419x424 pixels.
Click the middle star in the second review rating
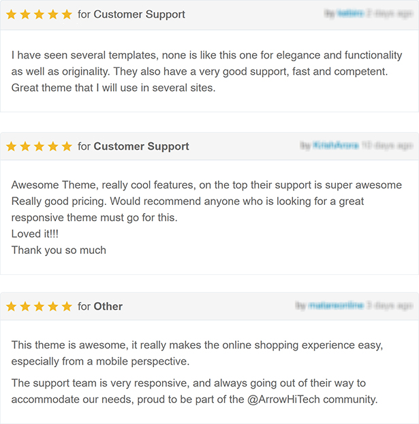point(39,146)
